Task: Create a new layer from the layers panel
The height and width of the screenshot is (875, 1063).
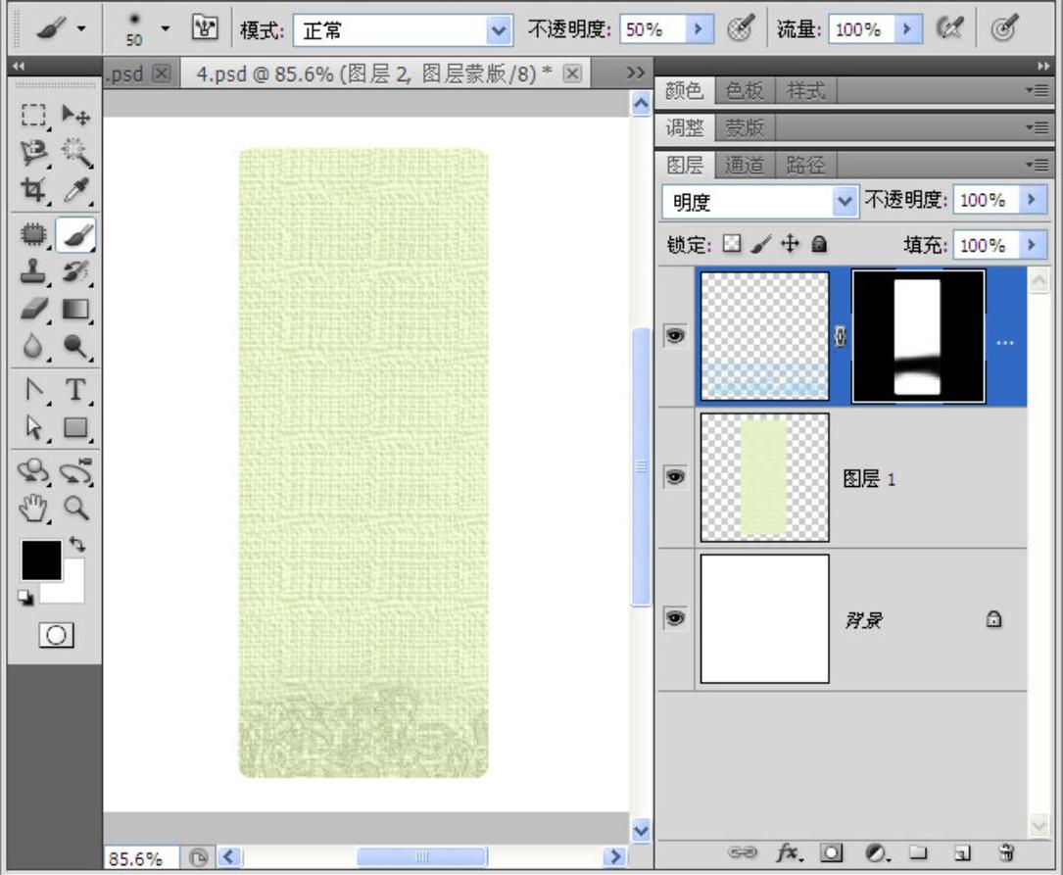Action: coord(962,853)
